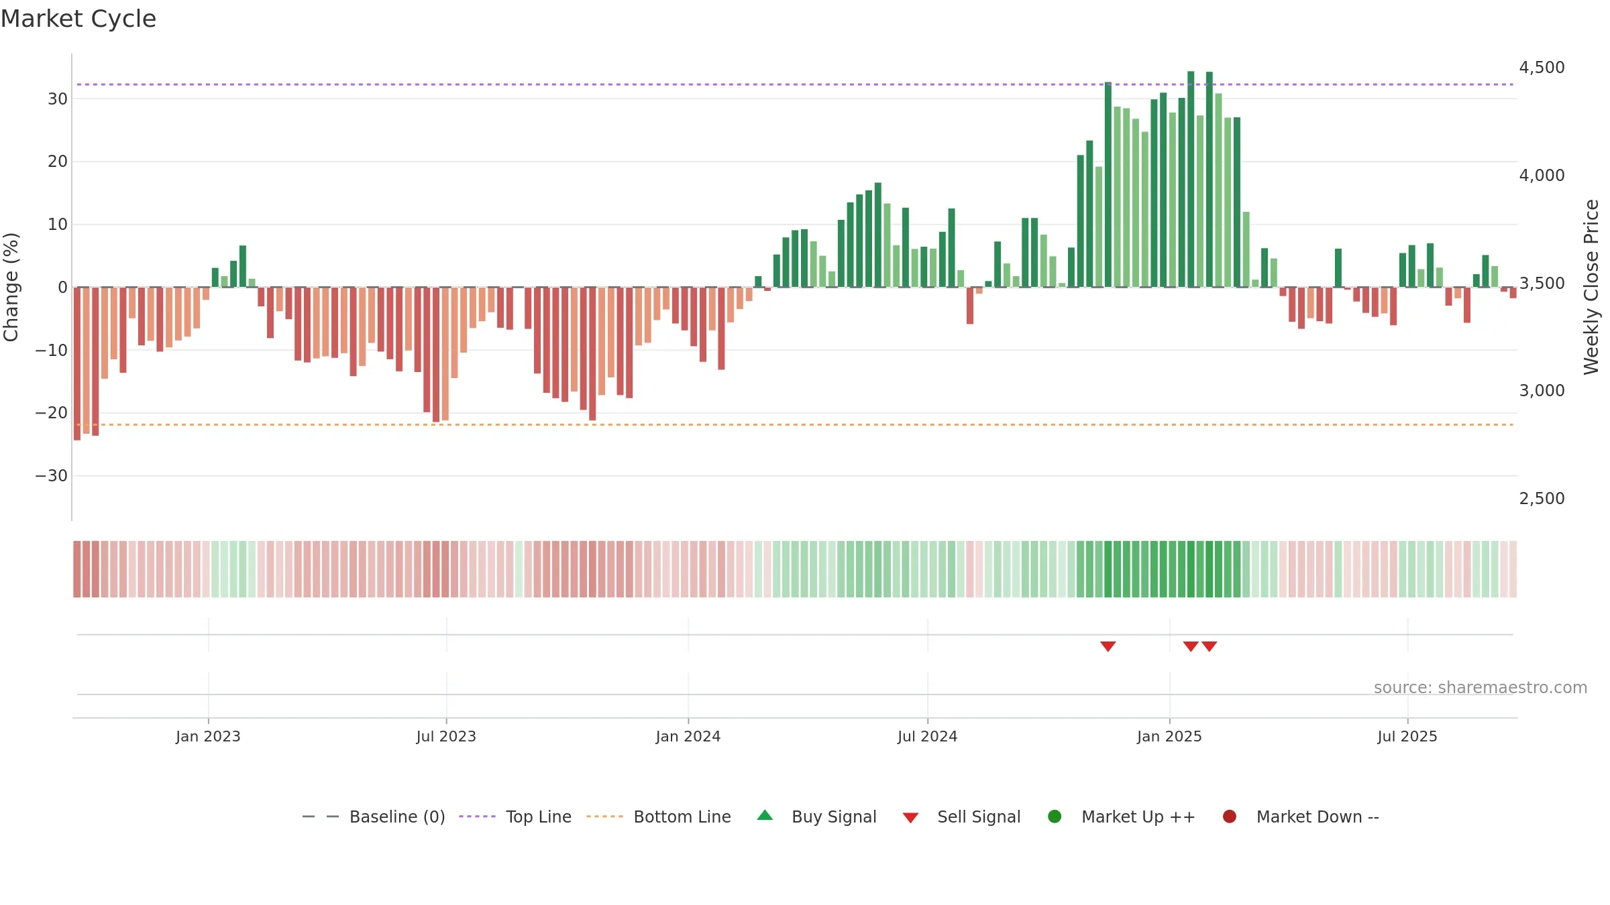
Task: Click the green Buy Signal triangle icon in legend
Action: pos(765,816)
